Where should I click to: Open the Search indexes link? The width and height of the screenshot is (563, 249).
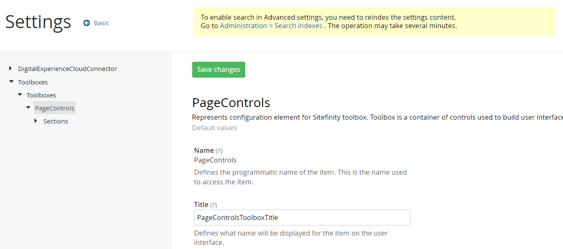pos(298,26)
